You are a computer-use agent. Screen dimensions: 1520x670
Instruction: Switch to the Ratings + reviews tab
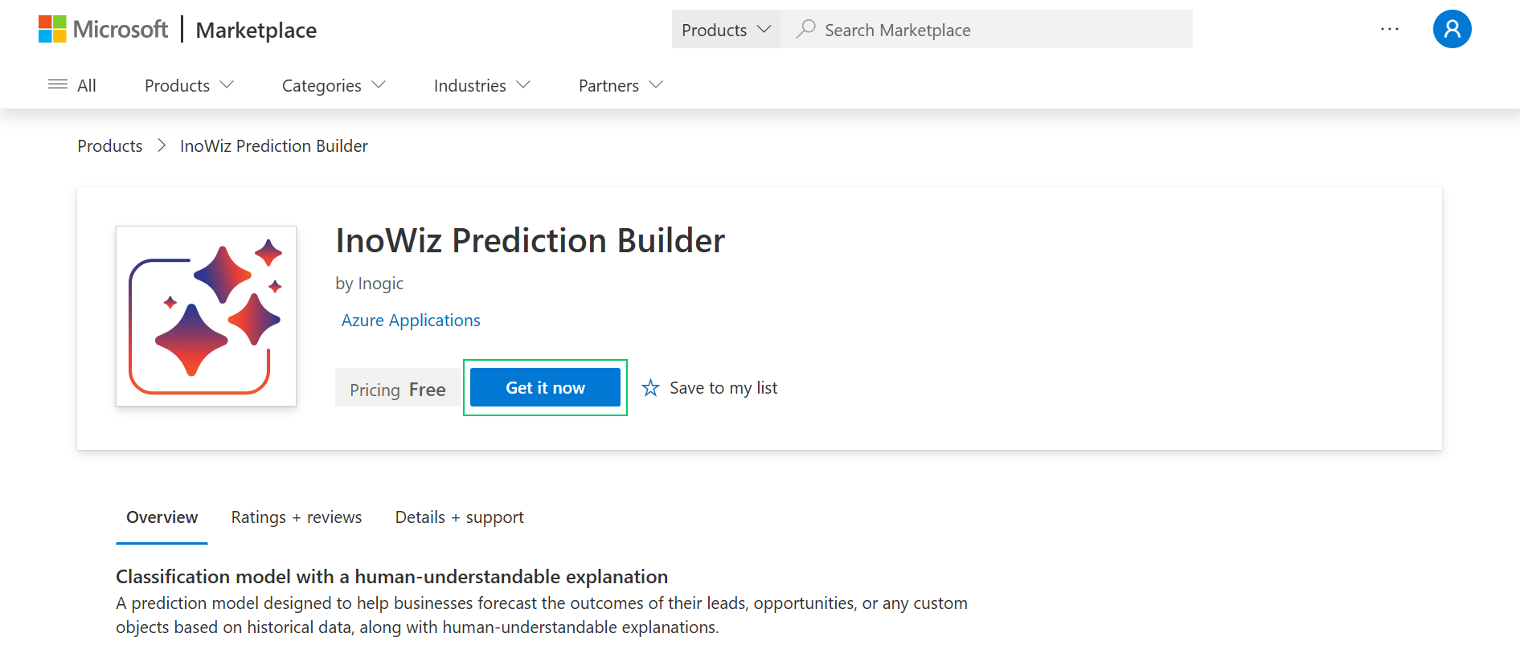[x=297, y=517]
